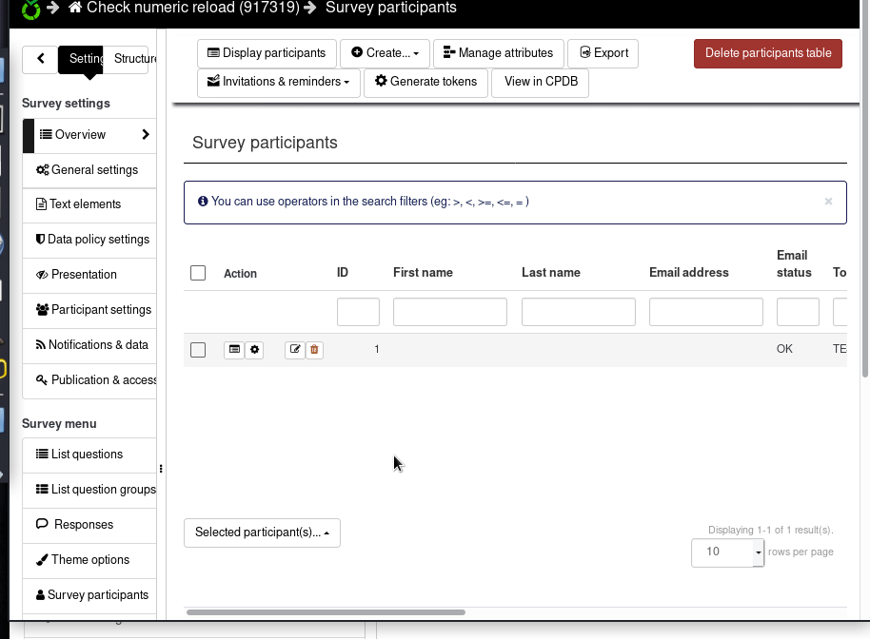The width and height of the screenshot is (870, 639).
Task: Click the gear icon in participant row 1
Action: (x=254, y=350)
